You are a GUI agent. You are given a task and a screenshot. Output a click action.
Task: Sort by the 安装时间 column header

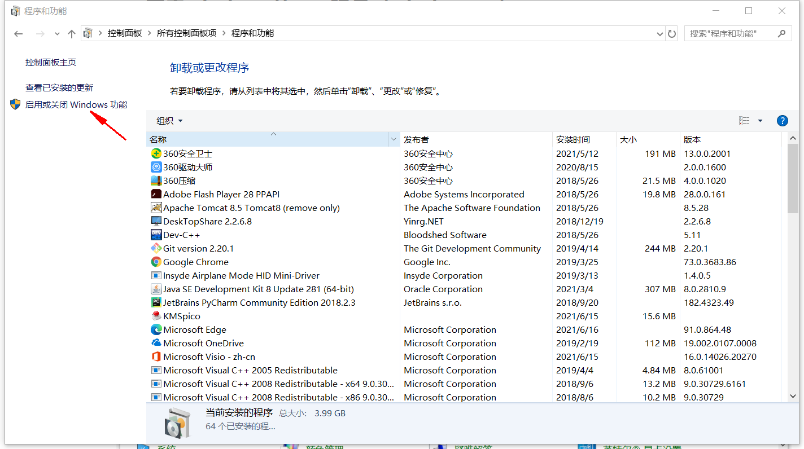(x=584, y=139)
